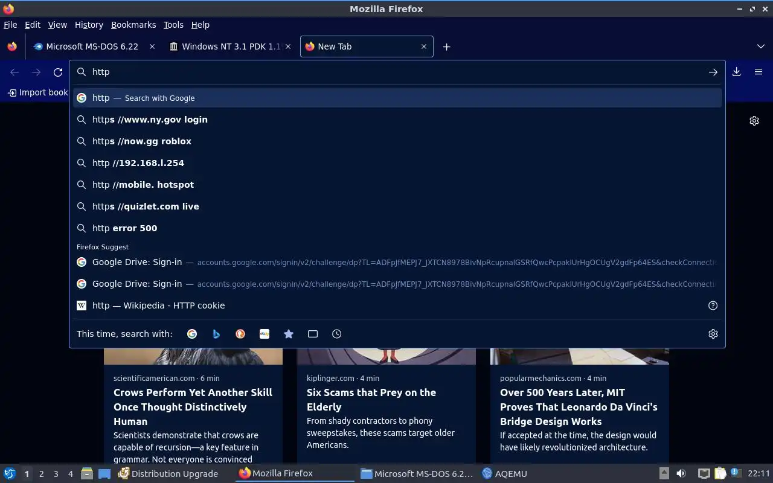Search this time with Bing icon

(x=216, y=334)
